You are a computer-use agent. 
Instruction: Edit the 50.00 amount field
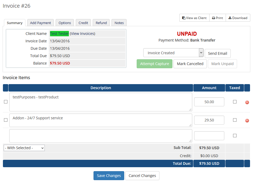(x=209, y=102)
